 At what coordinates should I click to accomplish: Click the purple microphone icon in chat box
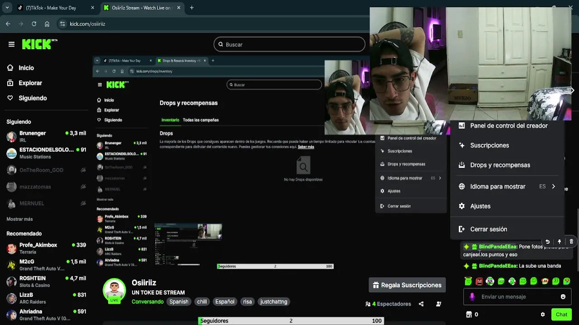point(472,297)
